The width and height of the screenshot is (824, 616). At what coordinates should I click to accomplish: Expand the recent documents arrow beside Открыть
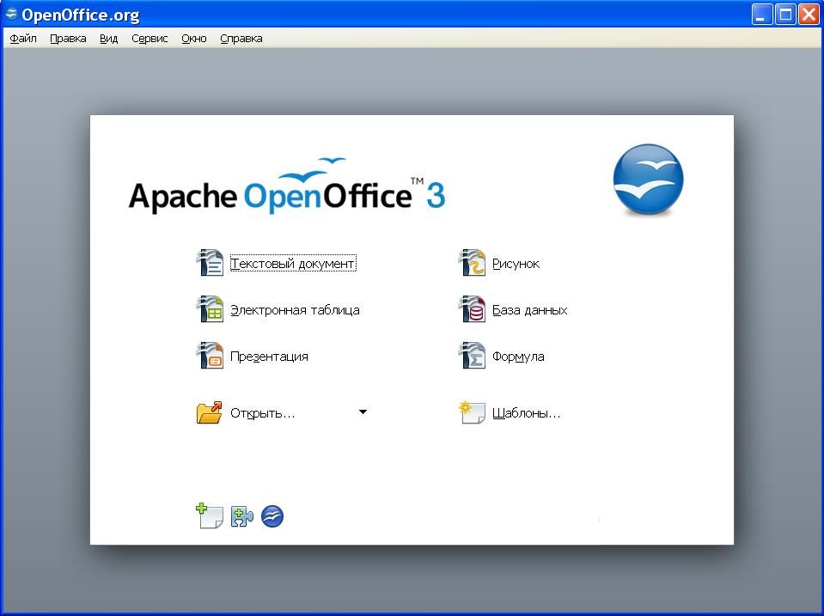coord(363,412)
